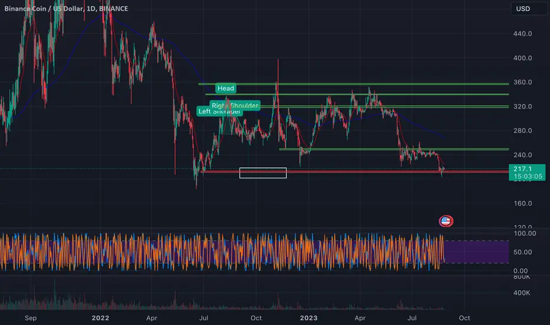The width and height of the screenshot is (550, 325).
Task: Click the 360.0 price axis value
Action: point(523,82)
